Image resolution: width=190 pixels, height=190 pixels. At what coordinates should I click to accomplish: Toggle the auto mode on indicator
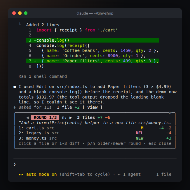point(41,174)
